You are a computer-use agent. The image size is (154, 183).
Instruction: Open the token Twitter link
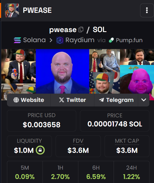click(x=72, y=100)
